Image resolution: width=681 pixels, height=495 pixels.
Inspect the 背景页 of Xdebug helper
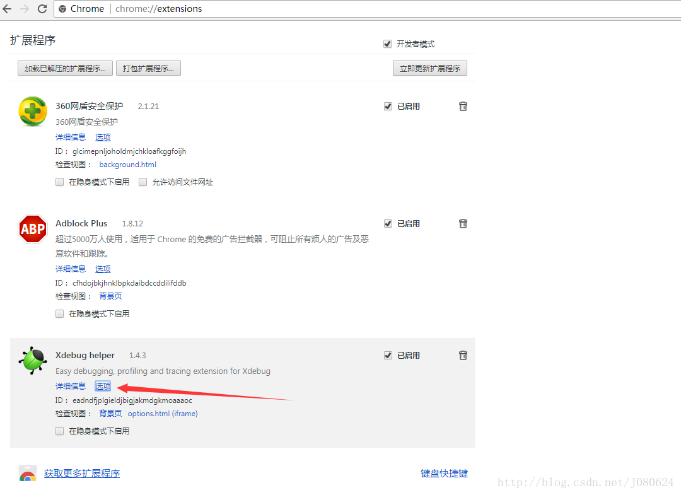[x=111, y=414]
